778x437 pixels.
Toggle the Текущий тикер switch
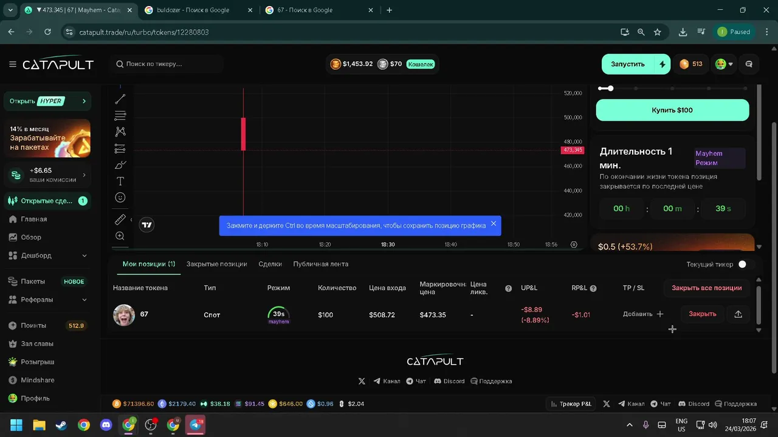tap(746, 264)
